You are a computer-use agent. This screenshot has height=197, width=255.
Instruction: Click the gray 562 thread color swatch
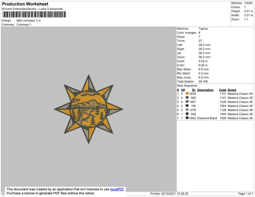(187, 98)
